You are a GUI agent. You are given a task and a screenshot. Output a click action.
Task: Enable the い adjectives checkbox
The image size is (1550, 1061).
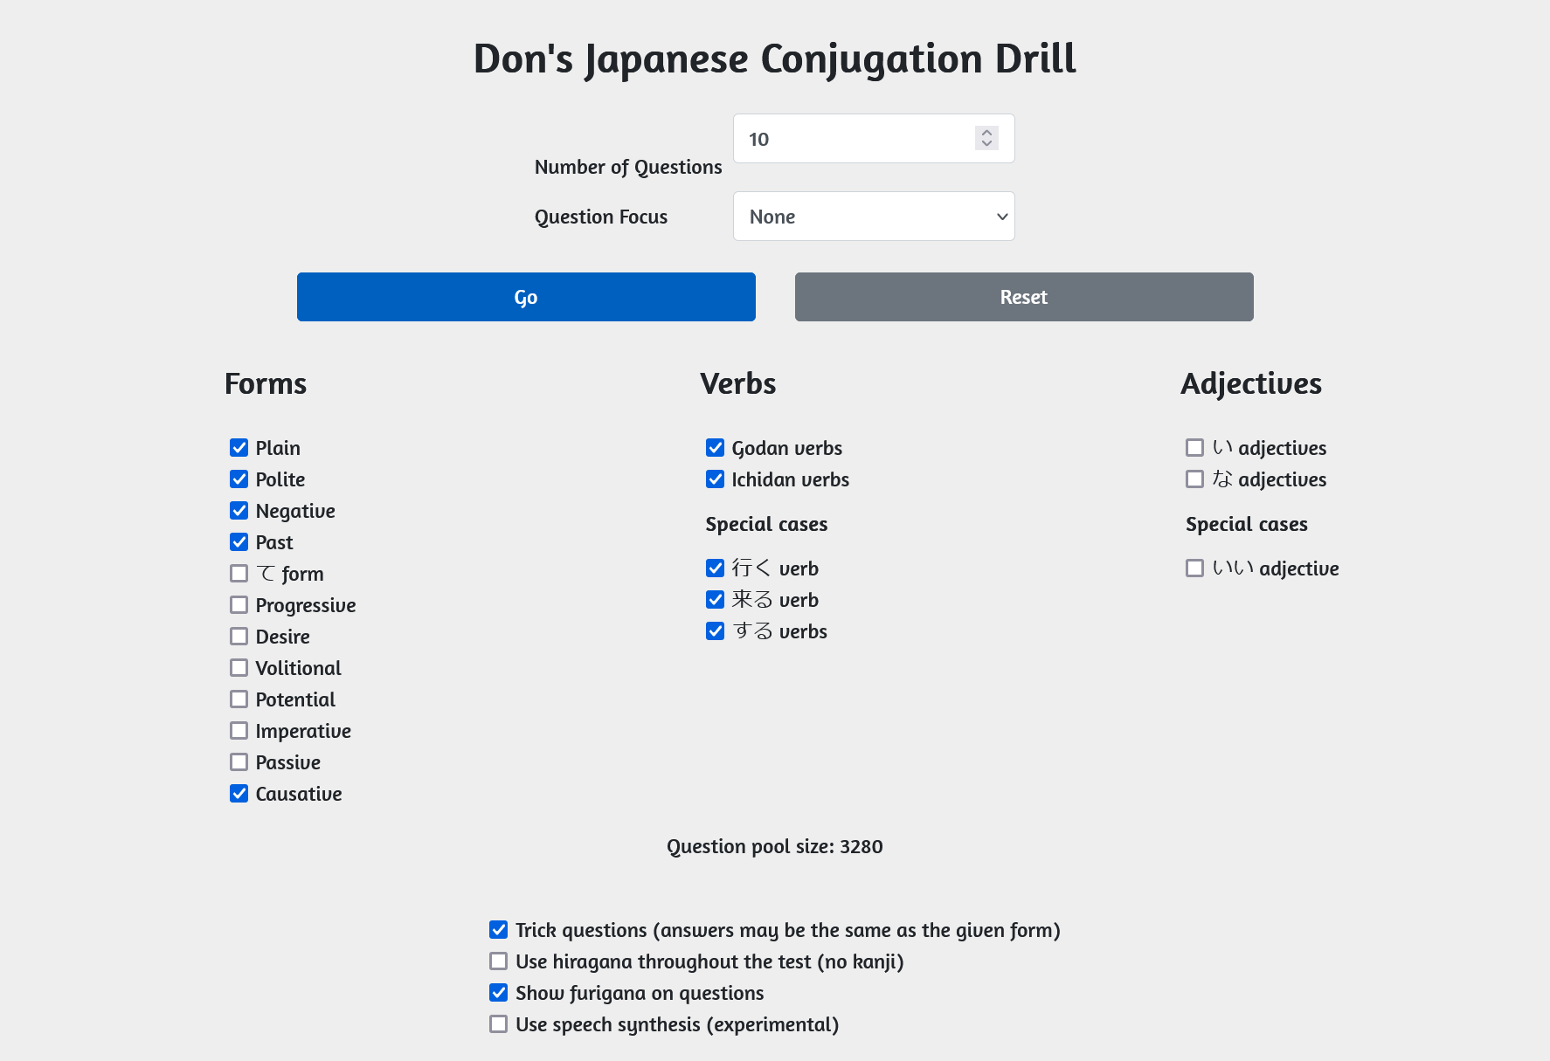tap(1195, 447)
